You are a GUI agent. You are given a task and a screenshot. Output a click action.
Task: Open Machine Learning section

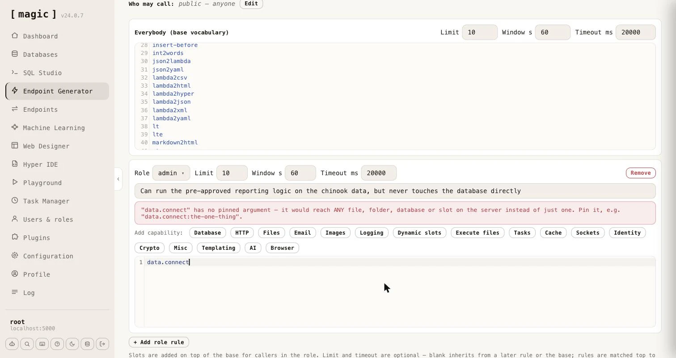tap(57, 128)
